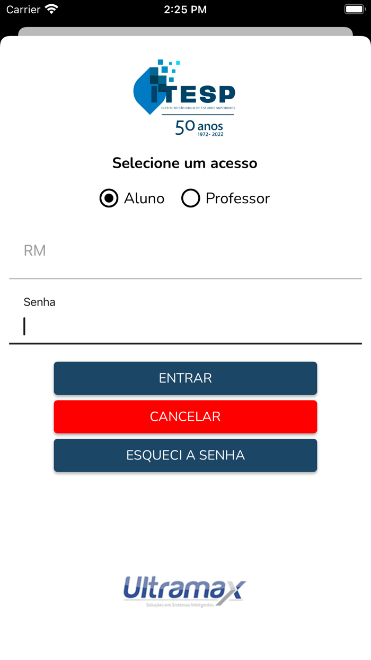Tap the Wi-Fi signal icon
This screenshot has height=660, width=371.
pos(50,9)
